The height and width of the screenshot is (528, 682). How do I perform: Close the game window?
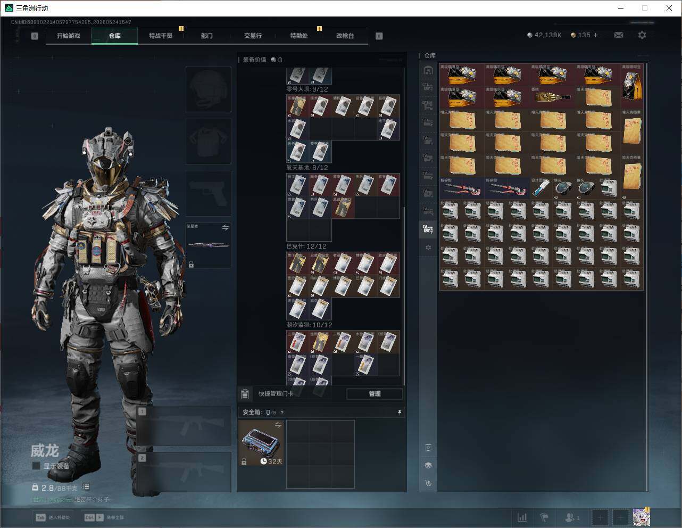(669, 8)
